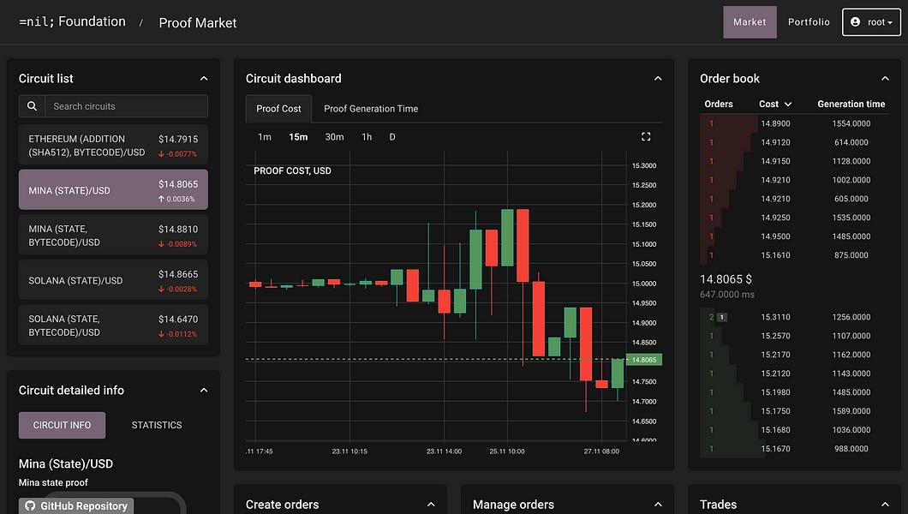This screenshot has width=908, height=514.
Task: Select the 1m chart interval
Action: point(265,137)
